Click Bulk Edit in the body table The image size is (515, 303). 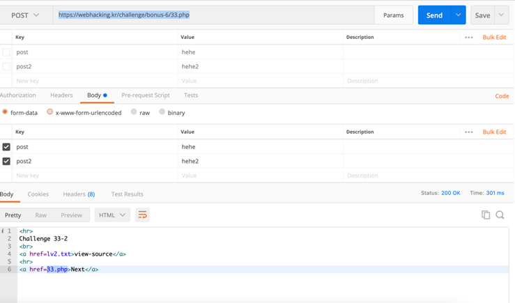pos(494,132)
